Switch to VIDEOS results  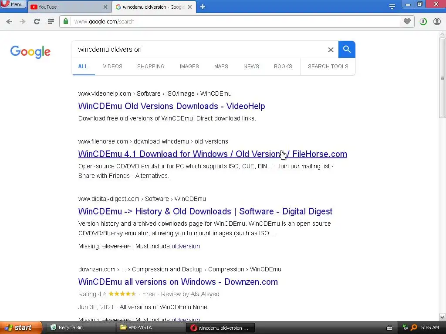113,67
